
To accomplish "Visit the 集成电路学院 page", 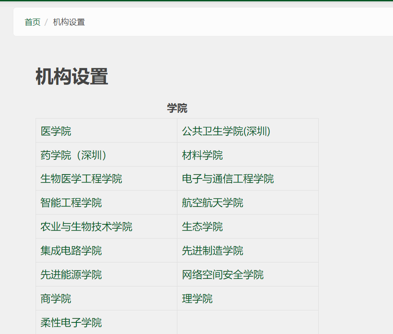I will (x=71, y=250).
